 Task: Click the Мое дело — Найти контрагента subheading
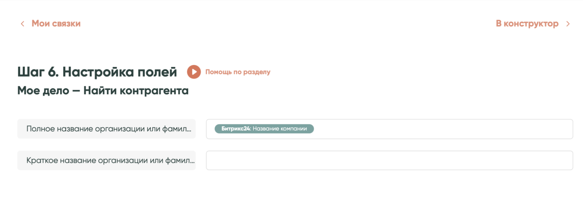103,91
